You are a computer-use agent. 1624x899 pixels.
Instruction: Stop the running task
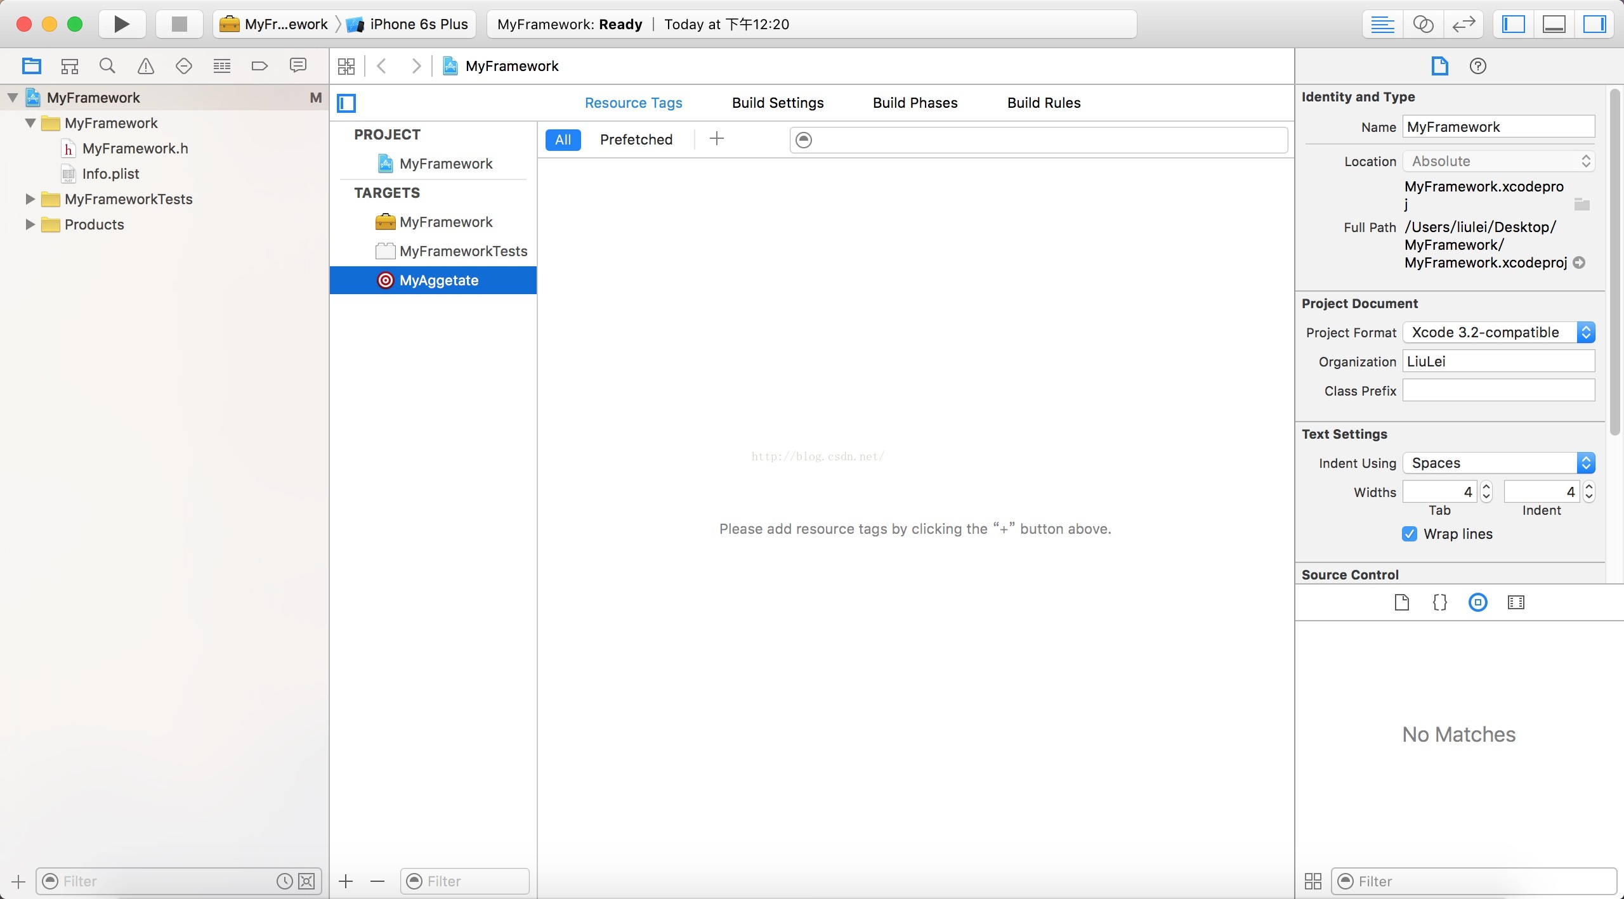click(x=180, y=24)
